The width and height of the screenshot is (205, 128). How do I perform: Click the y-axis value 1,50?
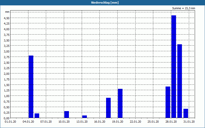[7, 85]
